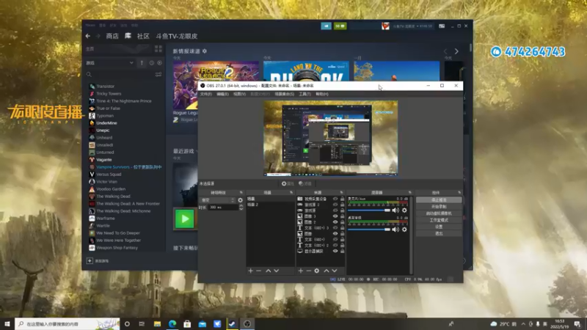Toggle lock on 视频采集设备 source
This screenshot has height=330, width=587.
(342, 199)
